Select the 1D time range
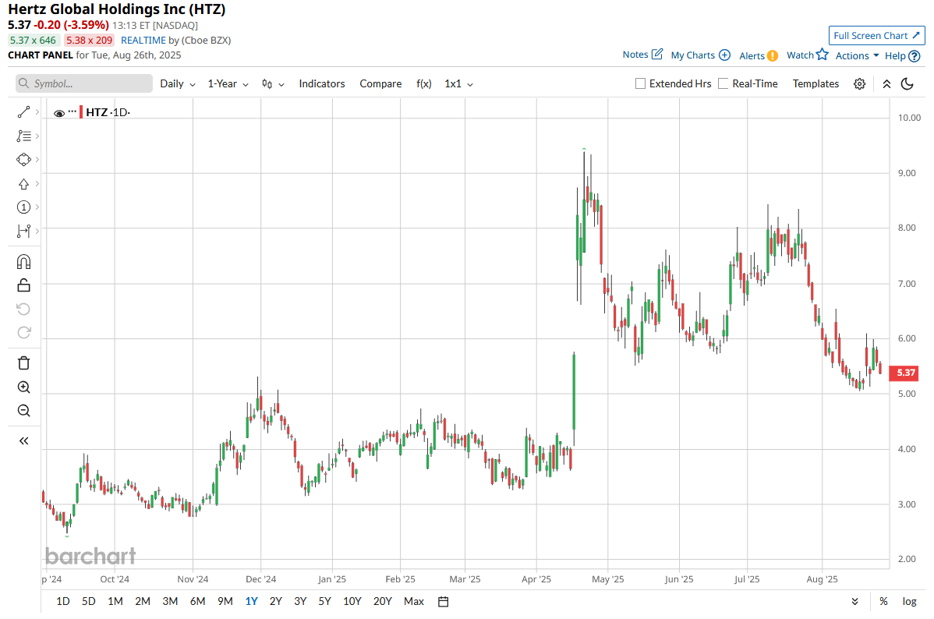This screenshot has height=619, width=934. point(63,602)
